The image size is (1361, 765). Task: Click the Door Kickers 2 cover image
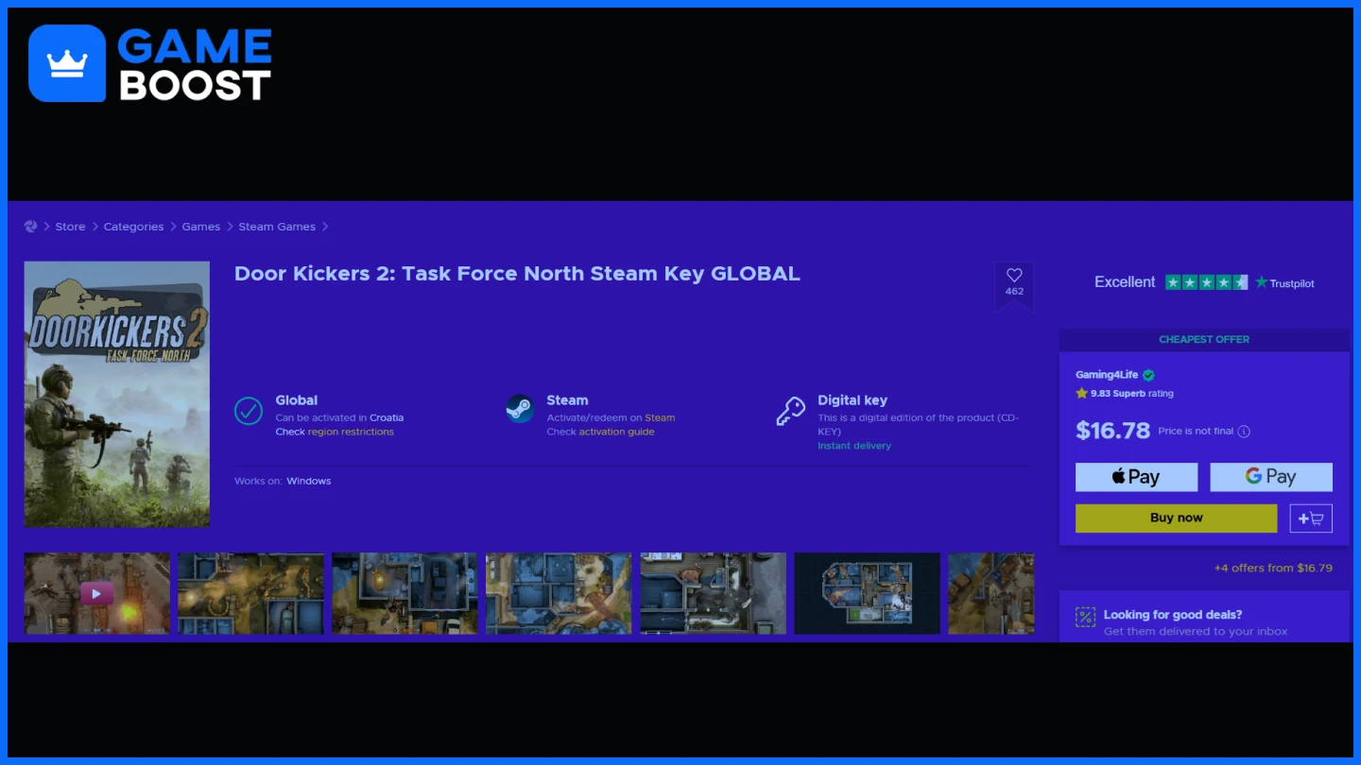click(117, 394)
